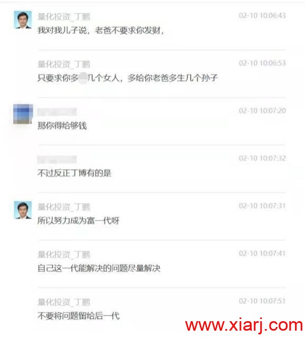Click timestamp 02-10 10:06:43
305x337 pixels.
point(262,15)
